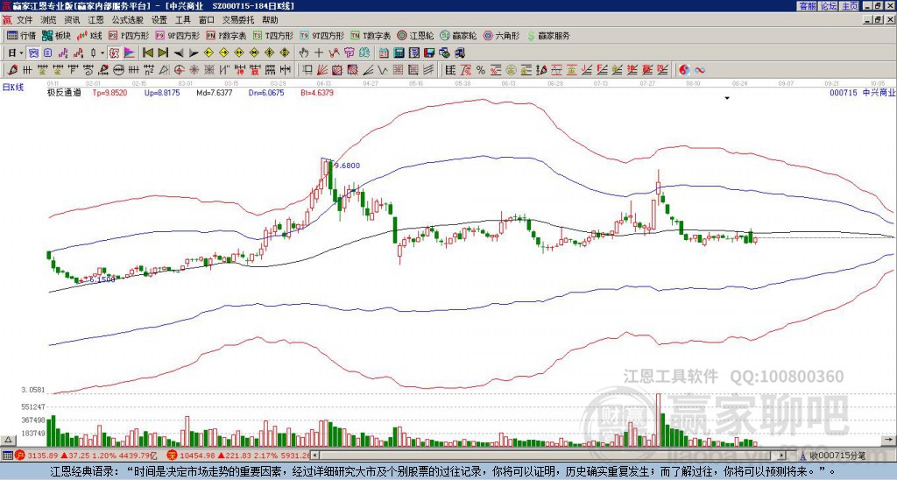
Task: Click the 板块 sector toolbar button
Action: coord(56,35)
